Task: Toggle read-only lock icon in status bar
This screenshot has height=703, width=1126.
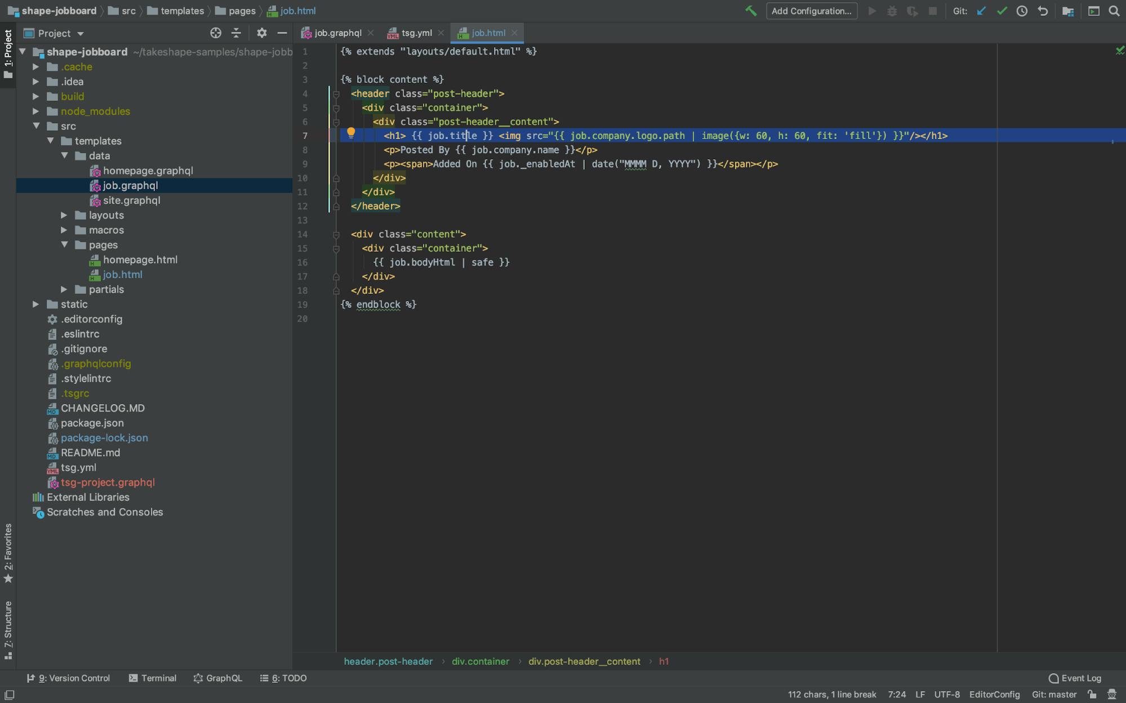Action: (1092, 695)
